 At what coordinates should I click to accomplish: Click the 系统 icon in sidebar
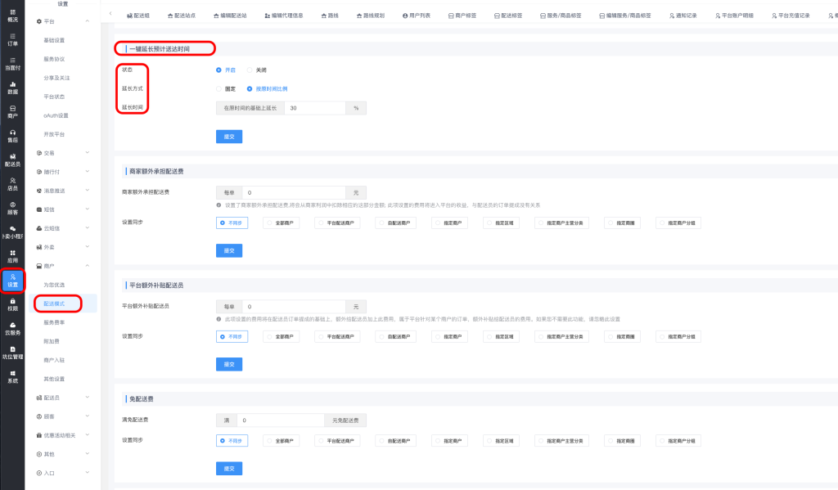[12, 376]
